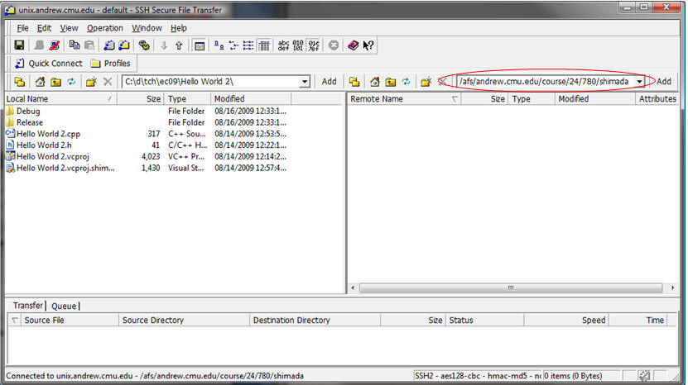
Task: Expand the local path dropdown arrow
Action: pos(305,82)
